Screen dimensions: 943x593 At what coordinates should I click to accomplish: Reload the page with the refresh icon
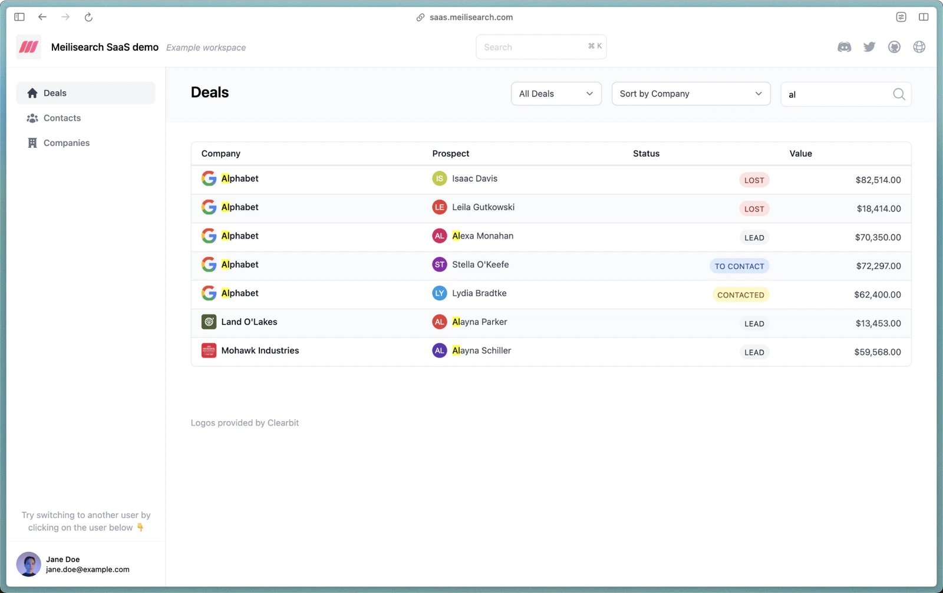click(x=88, y=17)
